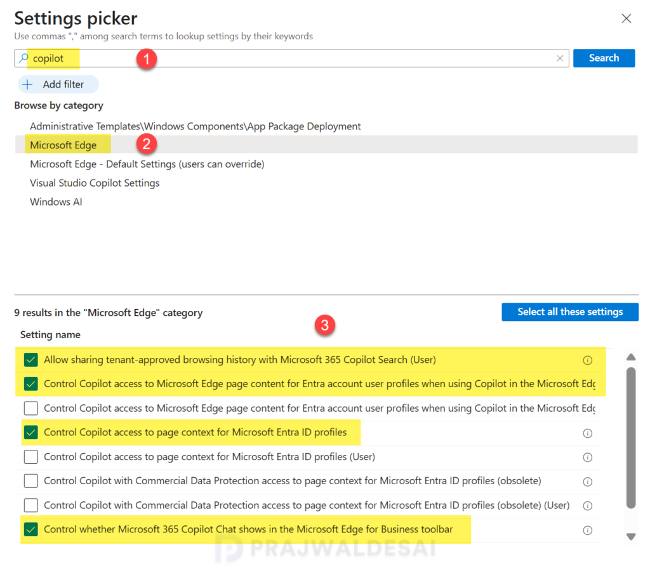This screenshot has width=650, height=573.
Task: Open Microsoft Edge - Default Settings category
Action: coord(147,164)
